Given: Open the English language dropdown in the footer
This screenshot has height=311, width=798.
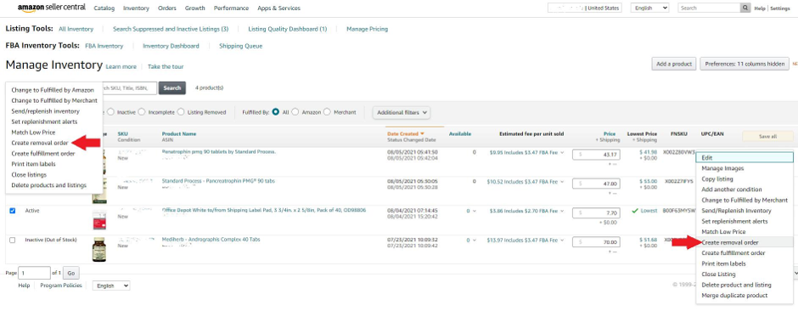Looking at the screenshot, I should tap(111, 286).
